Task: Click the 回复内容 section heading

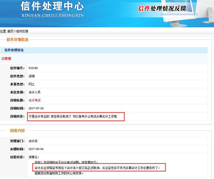Action: (x=18, y=131)
